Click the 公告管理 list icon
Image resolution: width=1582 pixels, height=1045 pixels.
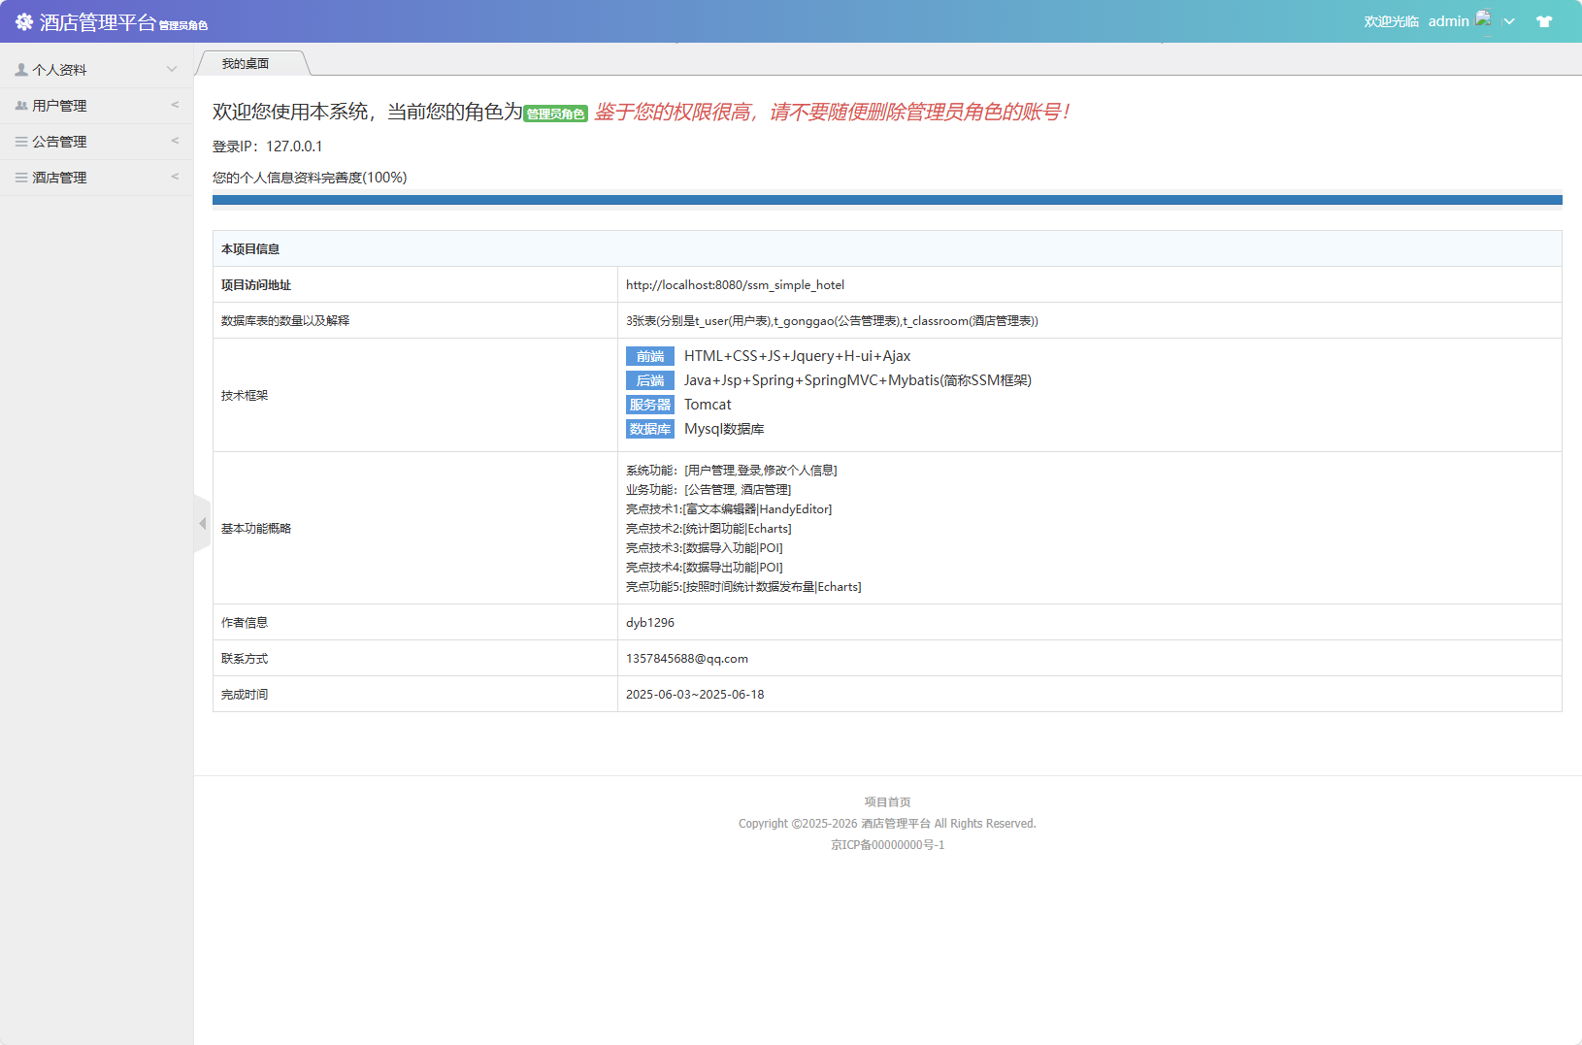(19, 141)
